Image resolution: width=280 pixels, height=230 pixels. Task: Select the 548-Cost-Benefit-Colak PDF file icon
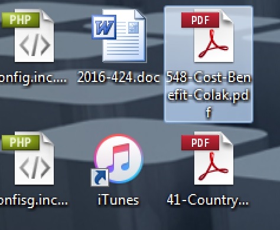pos(207,36)
